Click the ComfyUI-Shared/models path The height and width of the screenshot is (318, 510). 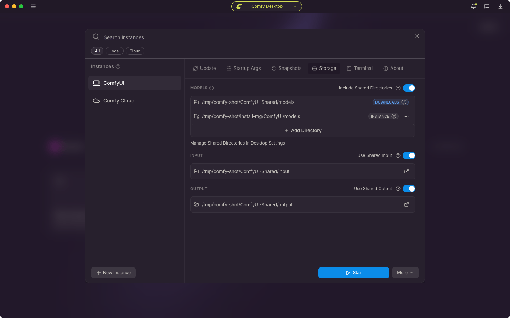pos(248,102)
